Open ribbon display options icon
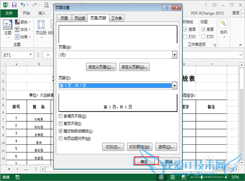Image resolution: width=245 pixels, height=181 pixels. 215,5
